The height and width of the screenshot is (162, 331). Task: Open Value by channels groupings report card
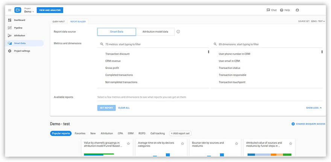pos(107,148)
